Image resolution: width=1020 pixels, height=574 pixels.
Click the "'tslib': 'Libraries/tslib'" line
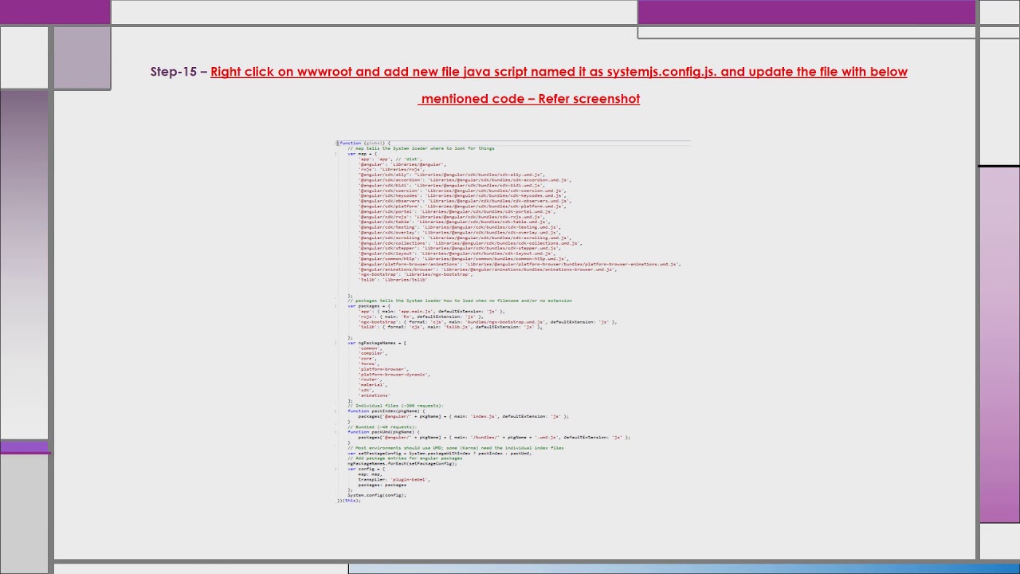coord(393,280)
